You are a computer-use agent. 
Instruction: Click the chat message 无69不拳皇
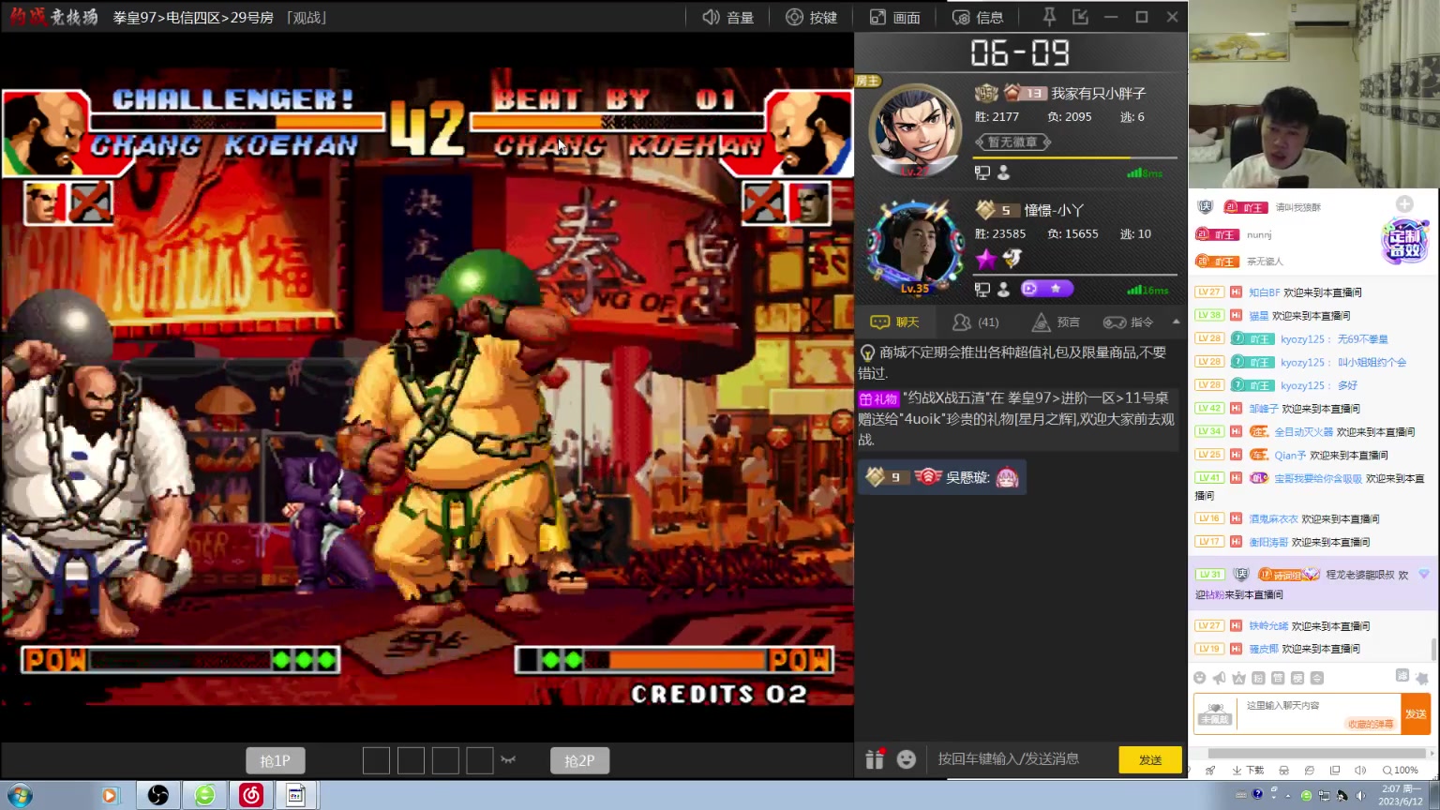tap(1362, 339)
